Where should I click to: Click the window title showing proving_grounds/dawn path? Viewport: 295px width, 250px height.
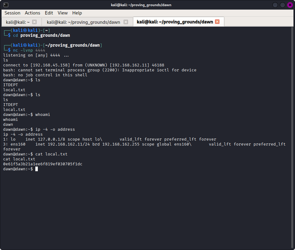[141, 5]
